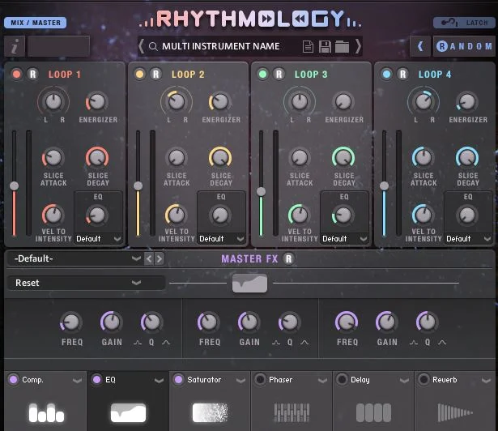The width and height of the screenshot is (498, 431).
Task: Click Loop 1 Energizer knob
Action: pyautogui.click(x=97, y=102)
